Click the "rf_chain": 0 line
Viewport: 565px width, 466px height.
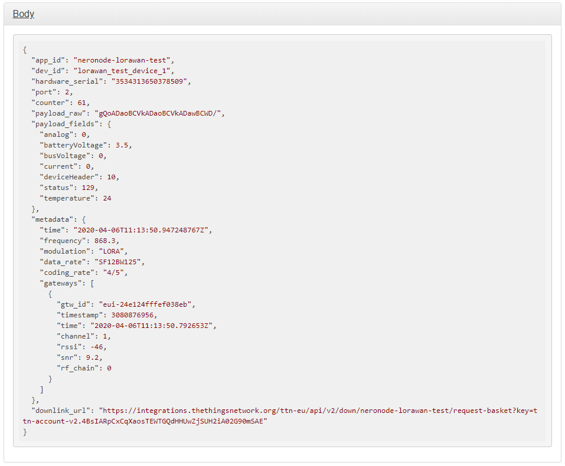point(84,368)
